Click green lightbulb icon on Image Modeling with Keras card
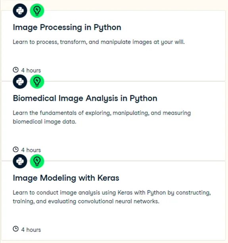The width and height of the screenshot is (228, 243). [x=37, y=161]
